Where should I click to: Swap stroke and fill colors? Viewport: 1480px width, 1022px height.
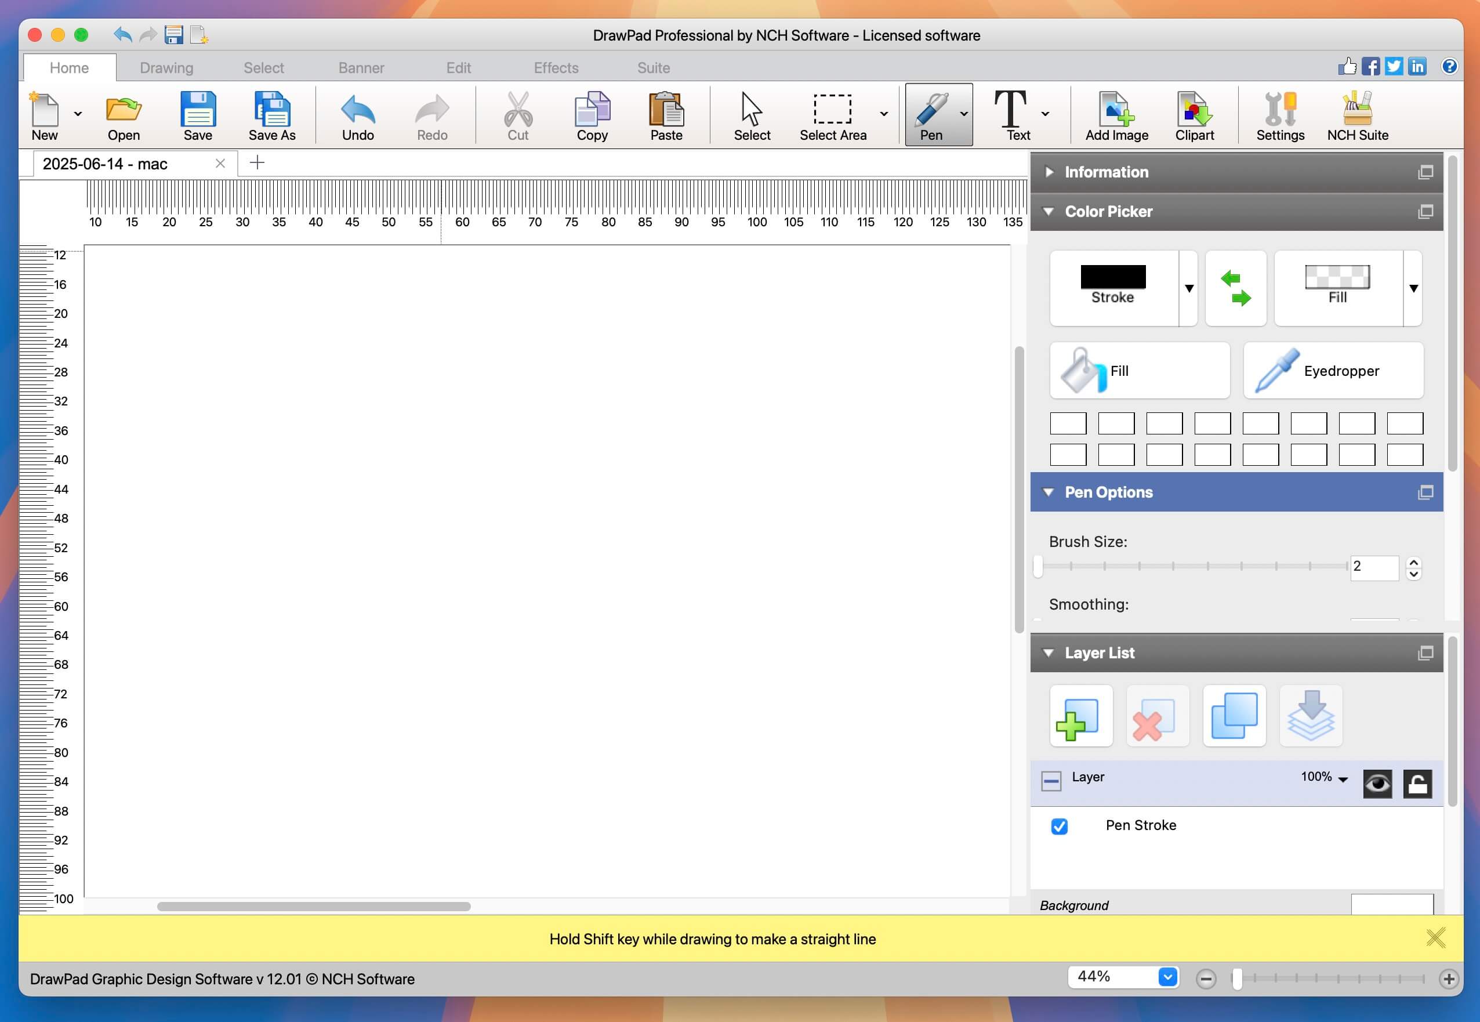click(x=1235, y=288)
